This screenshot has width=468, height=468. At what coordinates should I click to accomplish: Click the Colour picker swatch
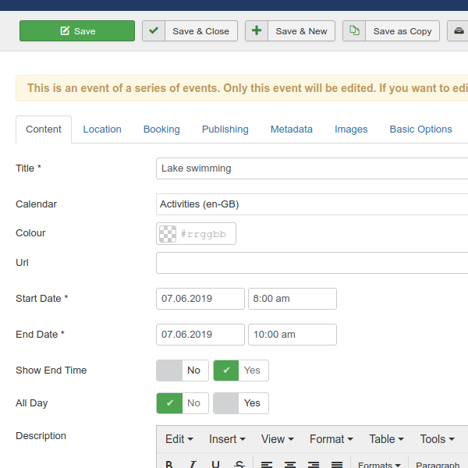point(167,234)
